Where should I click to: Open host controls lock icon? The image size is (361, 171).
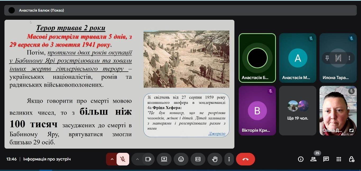(x=351, y=159)
